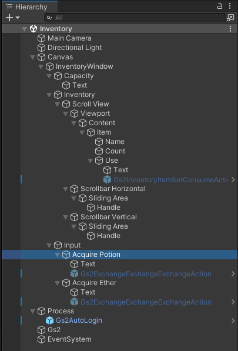Toggle the Hierarchy panel lock icon

[220, 6]
